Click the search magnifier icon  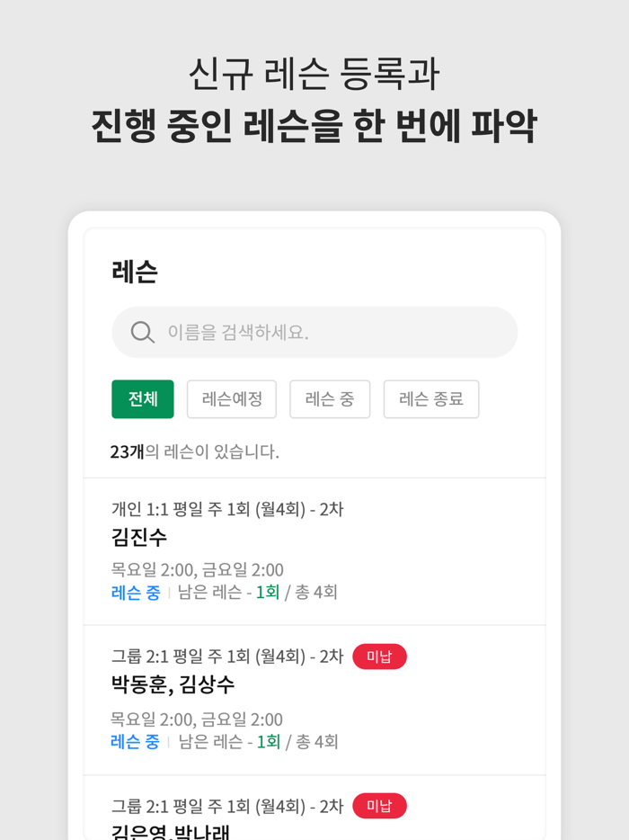(x=142, y=332)
